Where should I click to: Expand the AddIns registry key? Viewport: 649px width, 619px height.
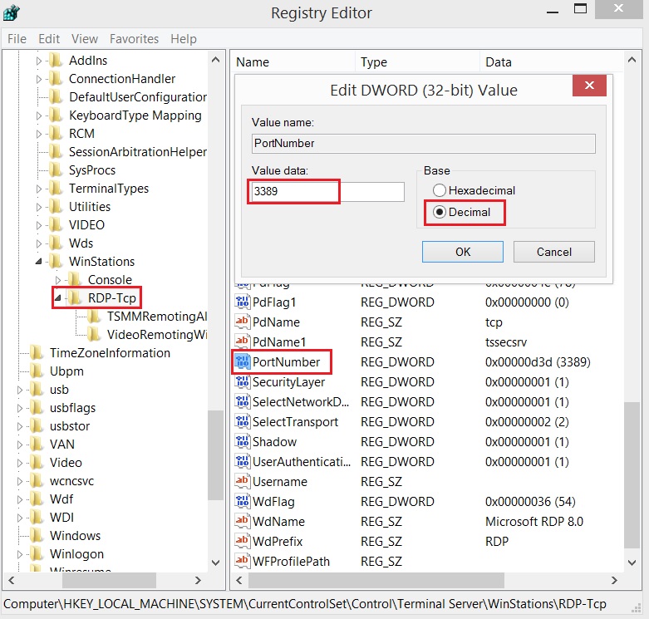tap(39, 61)
